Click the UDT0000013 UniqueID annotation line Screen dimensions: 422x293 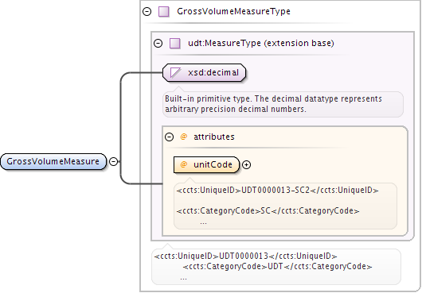tap(245, 256)
